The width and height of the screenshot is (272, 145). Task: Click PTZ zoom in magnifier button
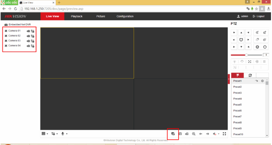coord(264,32)
